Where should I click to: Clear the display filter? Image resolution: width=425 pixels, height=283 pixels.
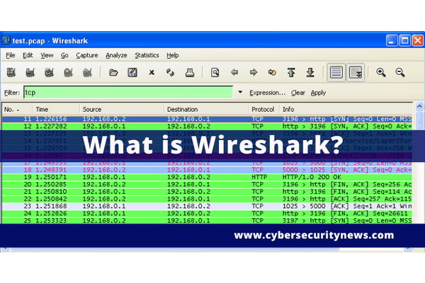[298, 93]
